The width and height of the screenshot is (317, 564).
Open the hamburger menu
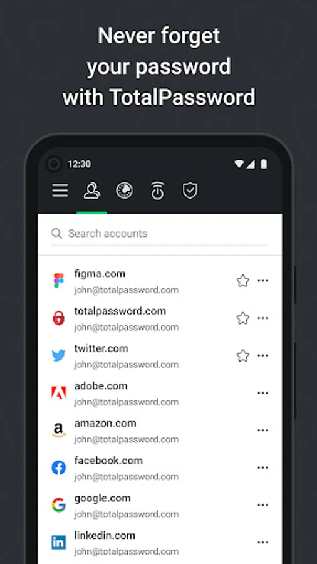point(60,191)
